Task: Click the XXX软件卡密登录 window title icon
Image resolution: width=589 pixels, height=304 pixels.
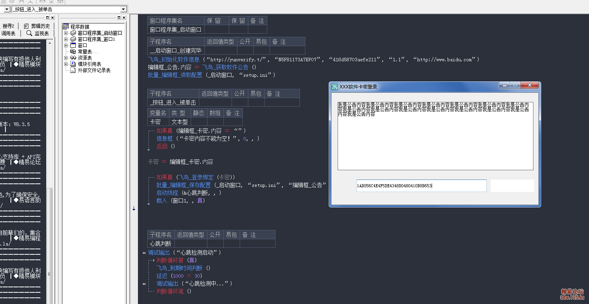Action: tap(335, 87)
